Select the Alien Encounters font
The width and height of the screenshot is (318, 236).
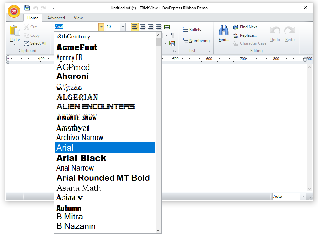pyautogui.click(x=105, y=107)
